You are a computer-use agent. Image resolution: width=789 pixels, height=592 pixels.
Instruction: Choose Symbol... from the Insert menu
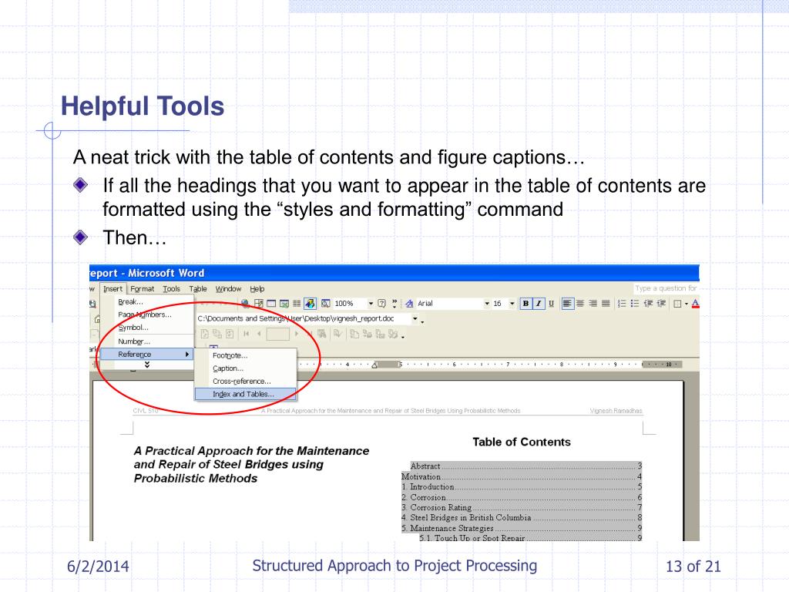tap(147, 328)
